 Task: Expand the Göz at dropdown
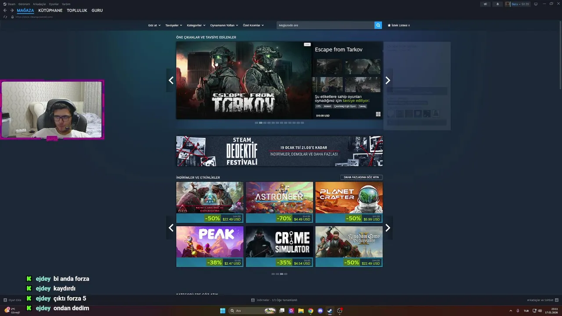coord(154,25)
